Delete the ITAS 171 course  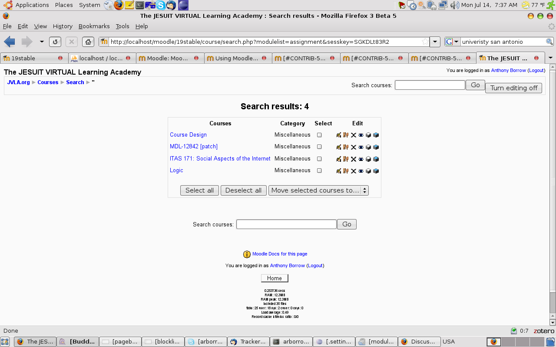pyautogui.click(x=354, y=159)
